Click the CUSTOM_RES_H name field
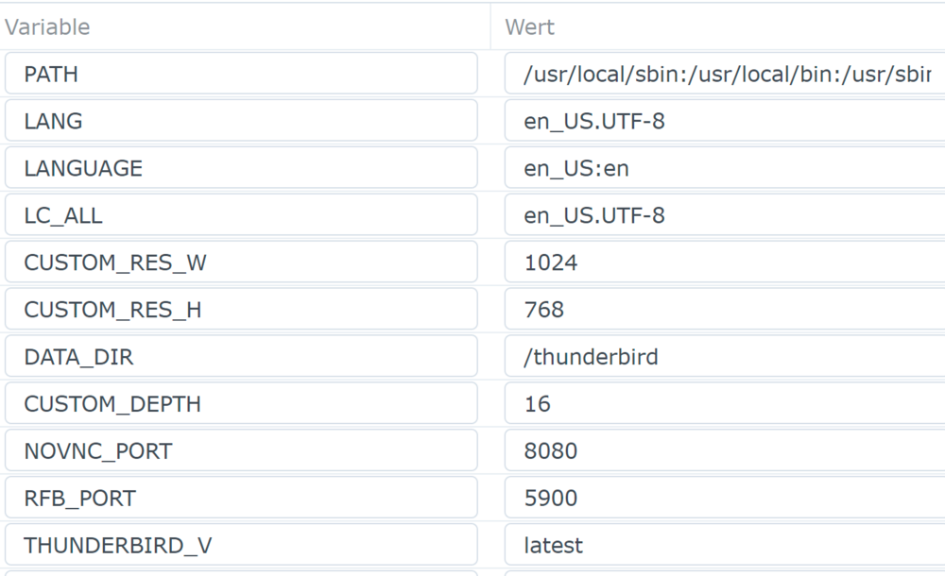This screenshot has height=576, width=945. (x=241, y=309)
